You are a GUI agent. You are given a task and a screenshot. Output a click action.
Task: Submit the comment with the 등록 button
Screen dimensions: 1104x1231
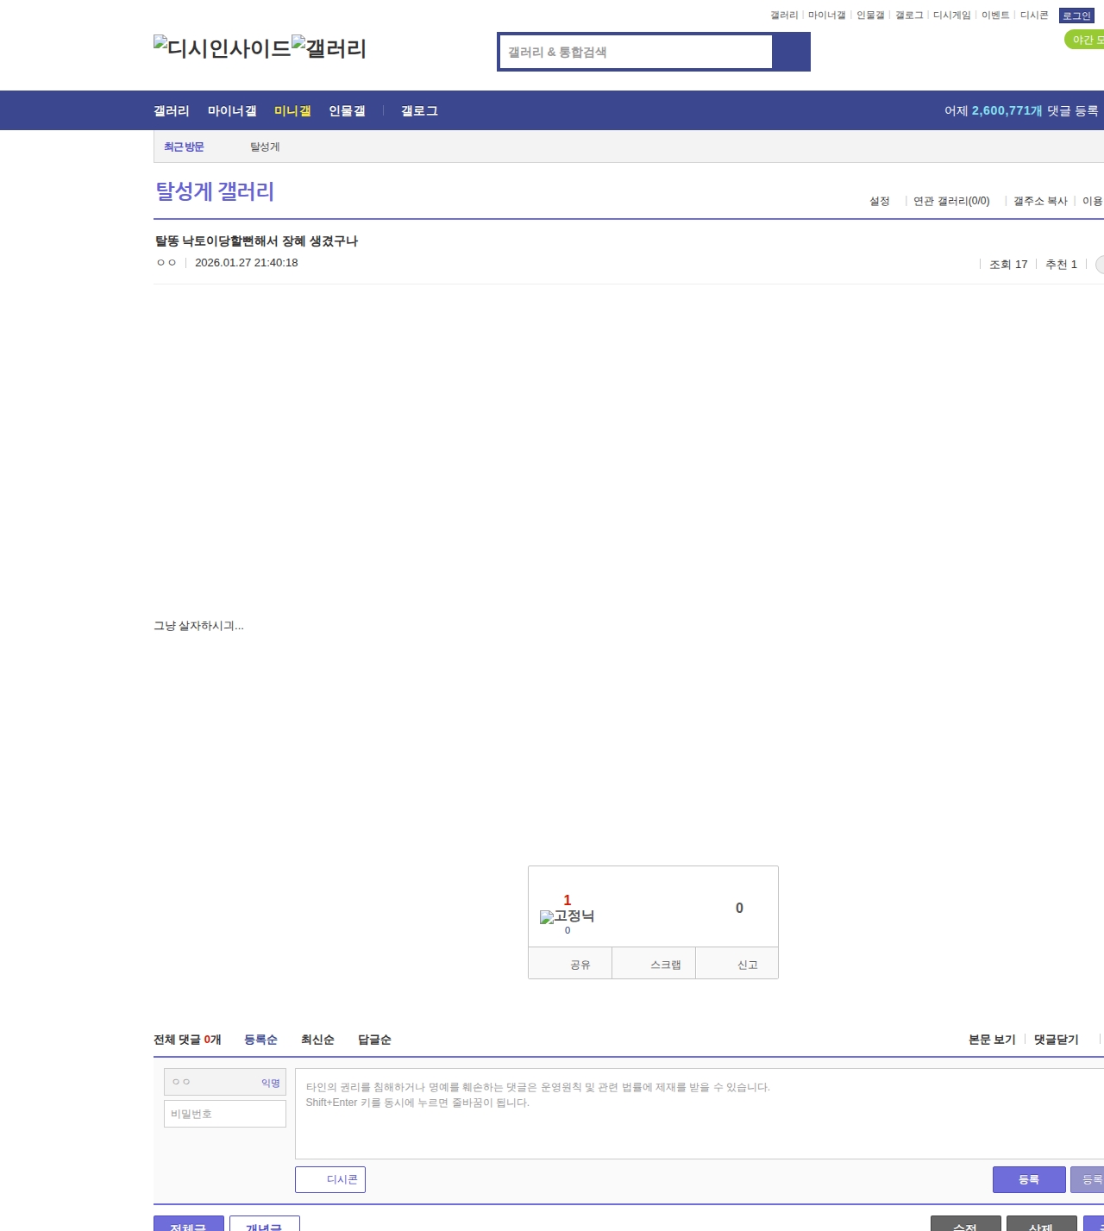[1029, 1179]
